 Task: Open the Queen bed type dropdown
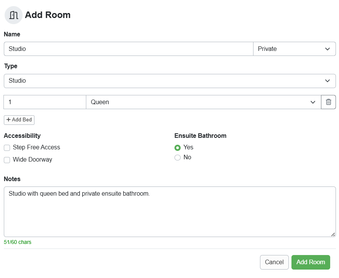[x=204, y=102]
